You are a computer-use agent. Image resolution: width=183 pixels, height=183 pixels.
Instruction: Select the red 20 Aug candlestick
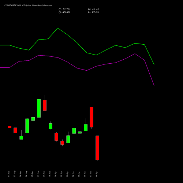[15, 130]
